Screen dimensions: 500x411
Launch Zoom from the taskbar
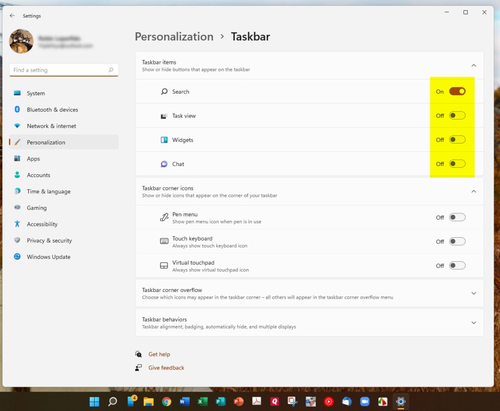click(x=364, y=402)
